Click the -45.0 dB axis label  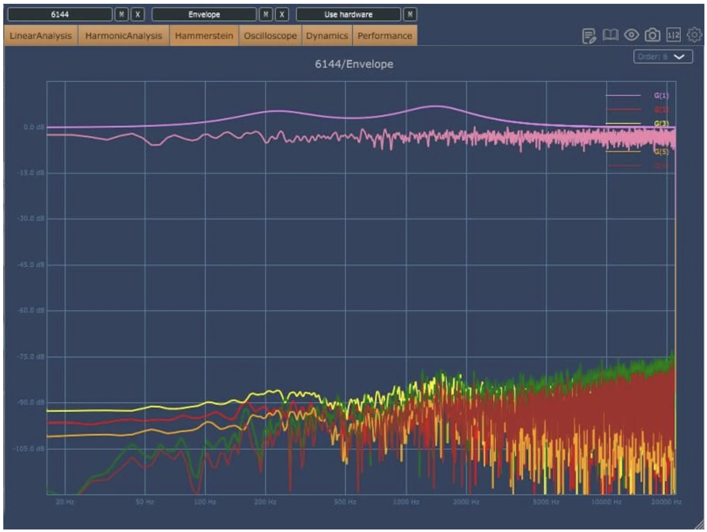pyautogui.click(x=31, y=265)
